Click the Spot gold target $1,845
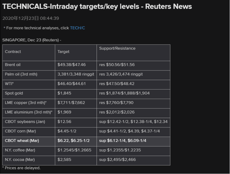230x174 pixels. (x=64, y=93)
